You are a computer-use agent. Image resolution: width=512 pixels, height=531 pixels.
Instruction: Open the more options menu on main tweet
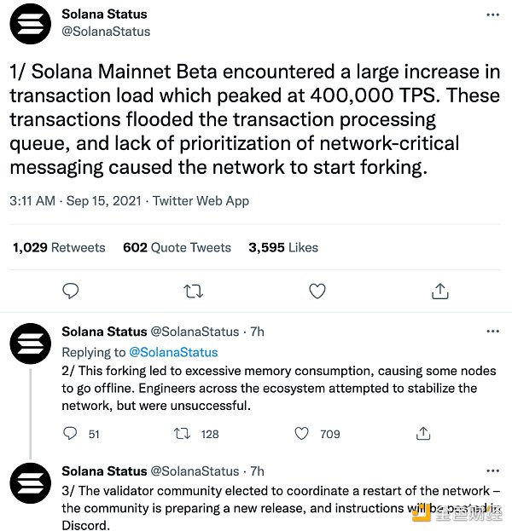pos(492,14)
